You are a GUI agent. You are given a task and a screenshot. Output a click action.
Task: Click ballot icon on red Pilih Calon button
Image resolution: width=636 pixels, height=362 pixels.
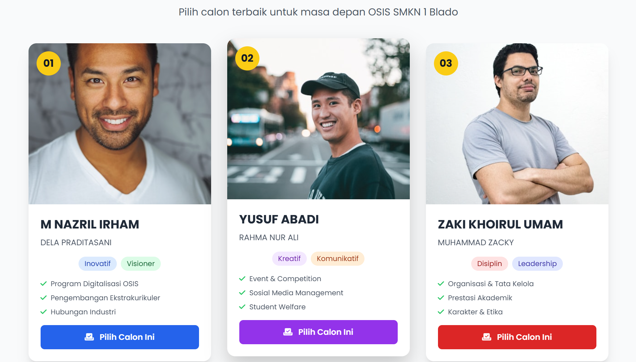[487, 337]
